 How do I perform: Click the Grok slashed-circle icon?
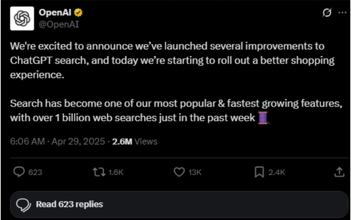pyautogui.click(x=326, y=13)
